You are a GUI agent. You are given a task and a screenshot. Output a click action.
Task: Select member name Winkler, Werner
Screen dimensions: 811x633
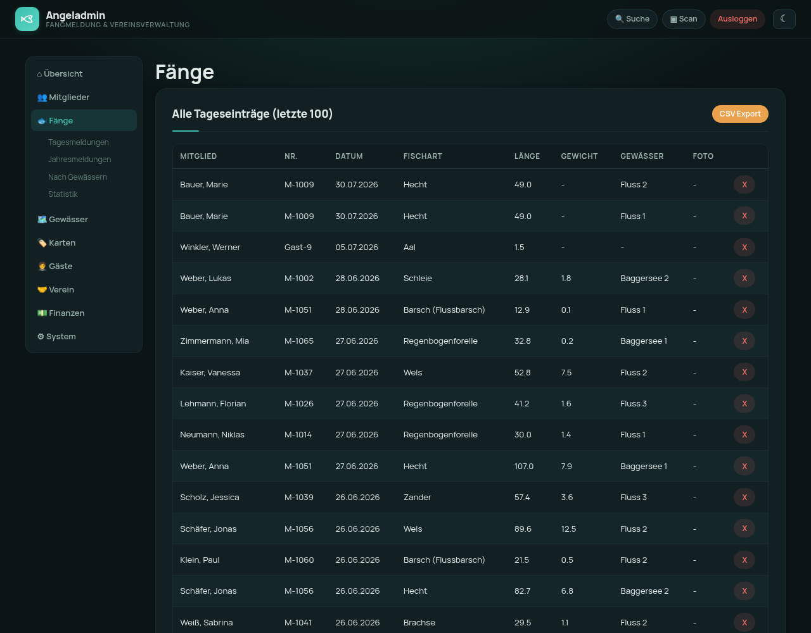tap(210, 248)
